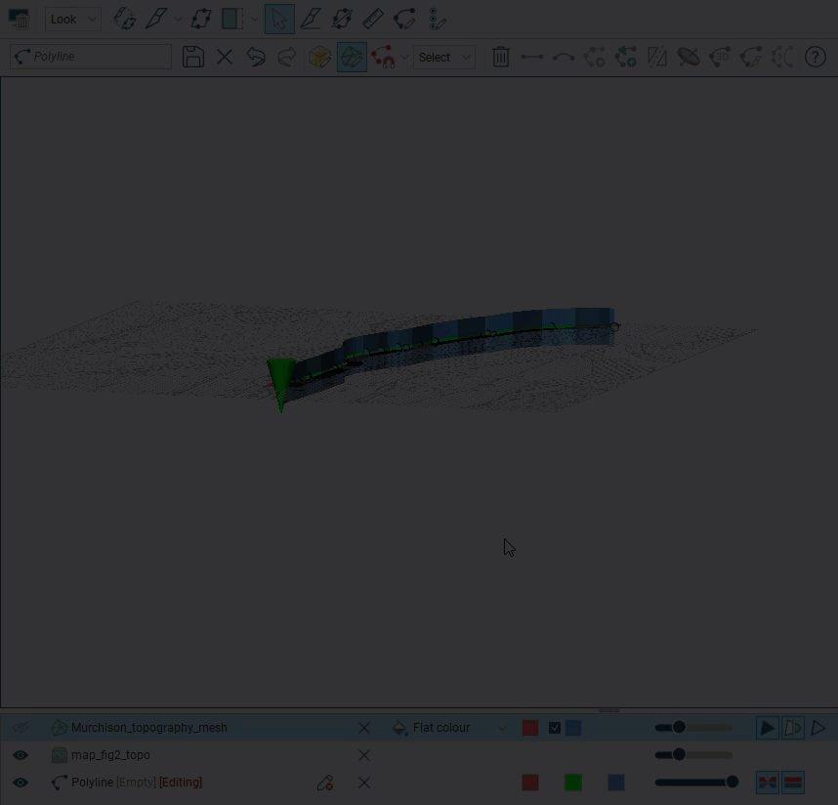The image size is (838, 805).
Task: Select the Murchison_topography_mesh row in the scene list
Action: [148, 728]
